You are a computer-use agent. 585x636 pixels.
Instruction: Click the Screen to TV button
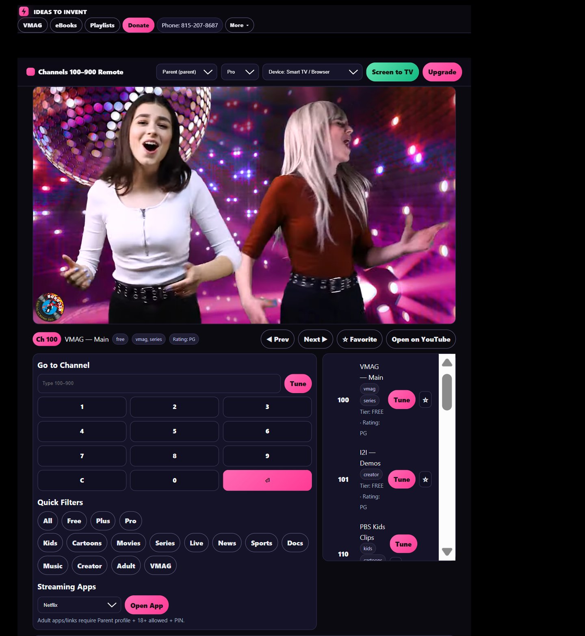(x=392, y=72)
